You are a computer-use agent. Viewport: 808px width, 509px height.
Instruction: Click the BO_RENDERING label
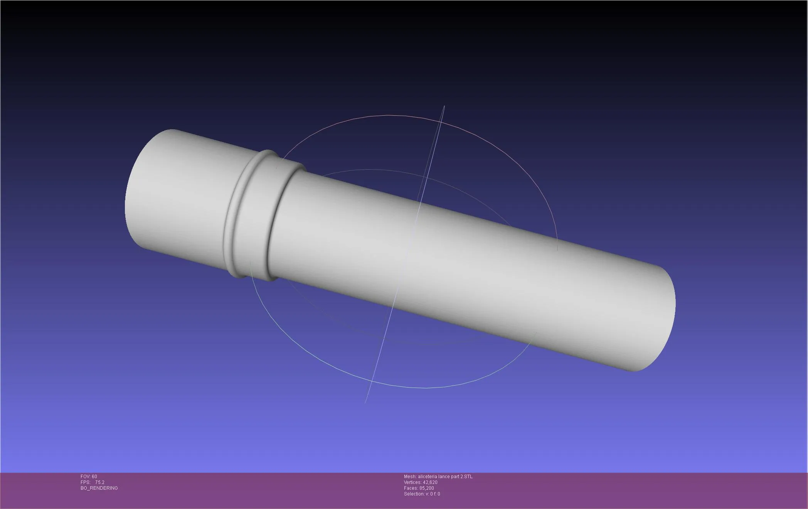[x=99, y=488]
